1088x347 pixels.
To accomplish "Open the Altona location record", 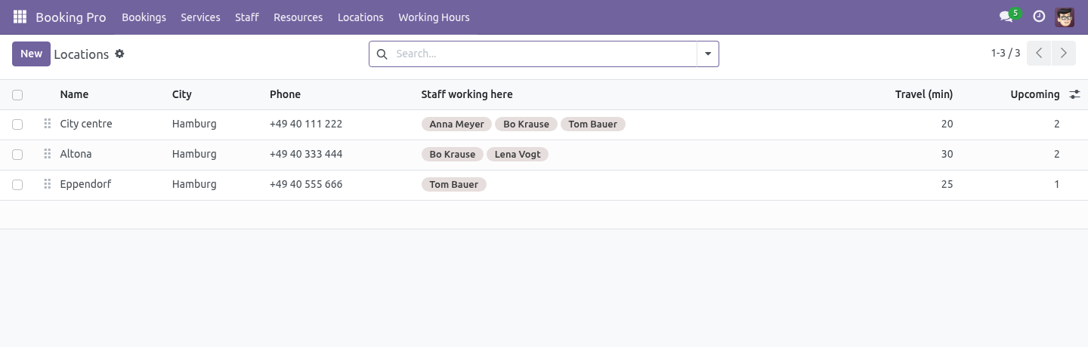I will 76,154.
